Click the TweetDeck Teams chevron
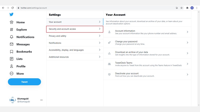Screen dimensions: 200x112 tap(187, 64)
